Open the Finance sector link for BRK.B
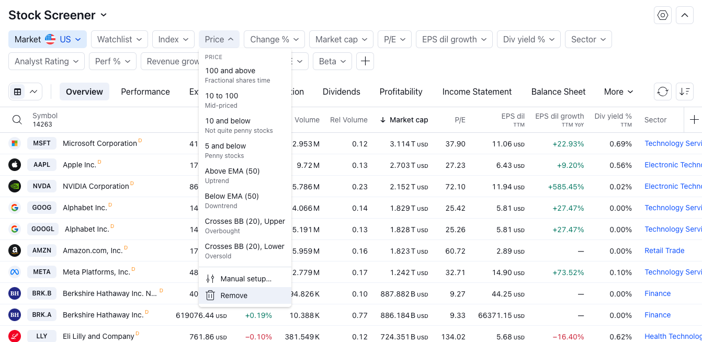 658,293
